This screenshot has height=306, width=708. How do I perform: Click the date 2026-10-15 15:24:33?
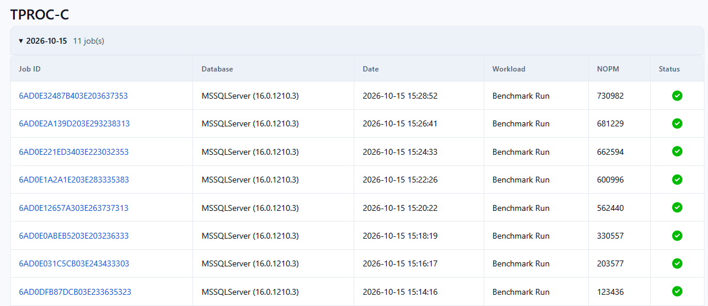(x=400, y=152)
